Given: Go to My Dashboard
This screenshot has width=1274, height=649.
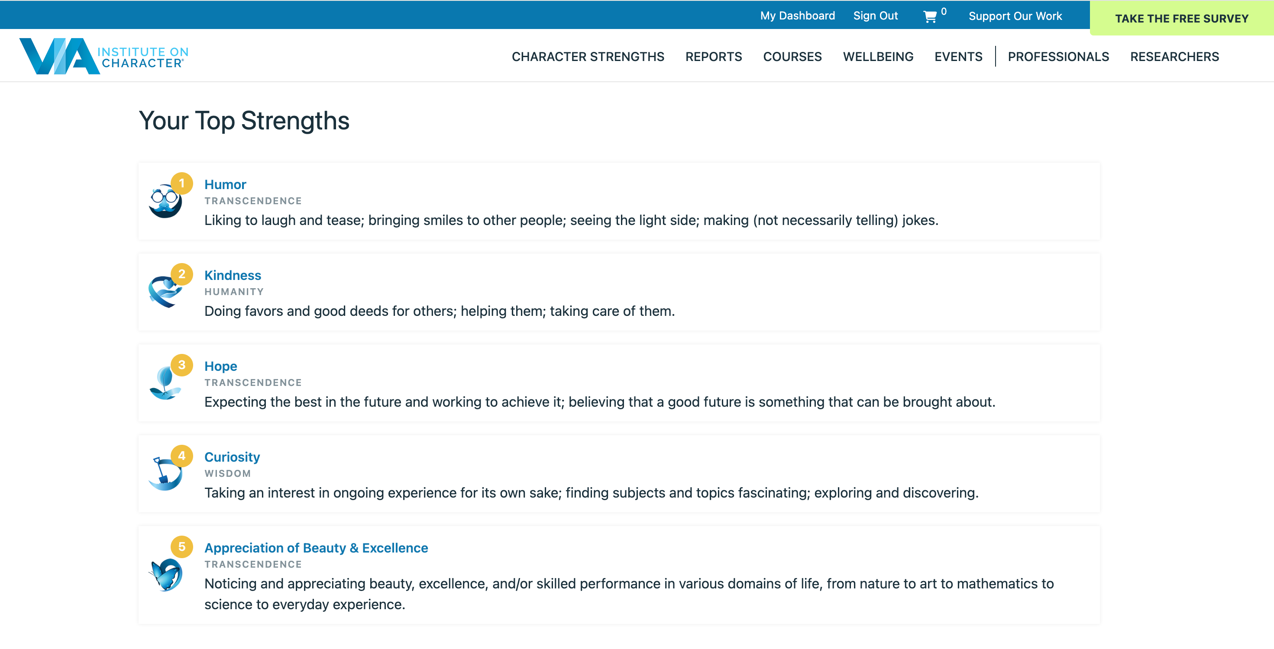Looking at the screenshot, I should point(797,16).
